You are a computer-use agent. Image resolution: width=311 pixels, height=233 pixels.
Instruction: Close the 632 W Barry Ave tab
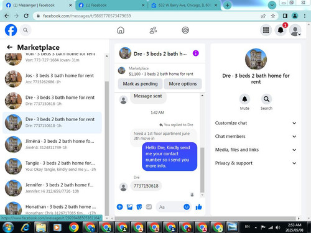(x=216, y=6)
